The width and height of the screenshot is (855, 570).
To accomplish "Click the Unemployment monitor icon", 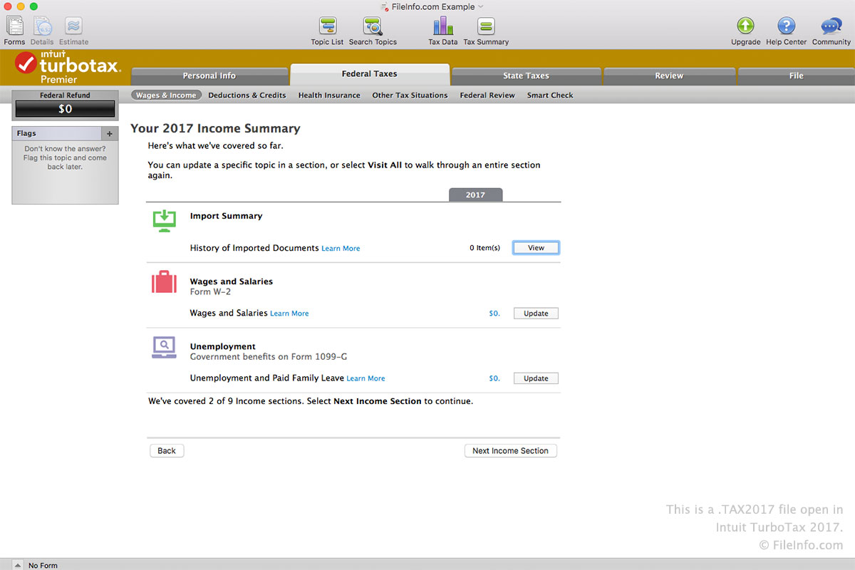I will tap(164, 347).
